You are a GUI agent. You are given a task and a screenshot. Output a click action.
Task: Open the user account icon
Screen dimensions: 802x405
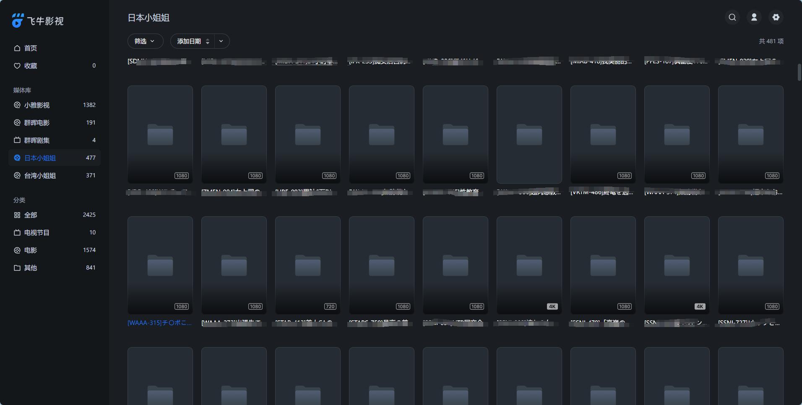click(754, 17)
